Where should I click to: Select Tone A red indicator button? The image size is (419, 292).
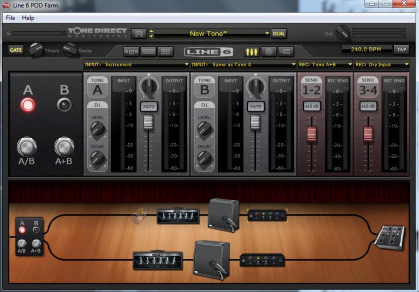point(28,105)
